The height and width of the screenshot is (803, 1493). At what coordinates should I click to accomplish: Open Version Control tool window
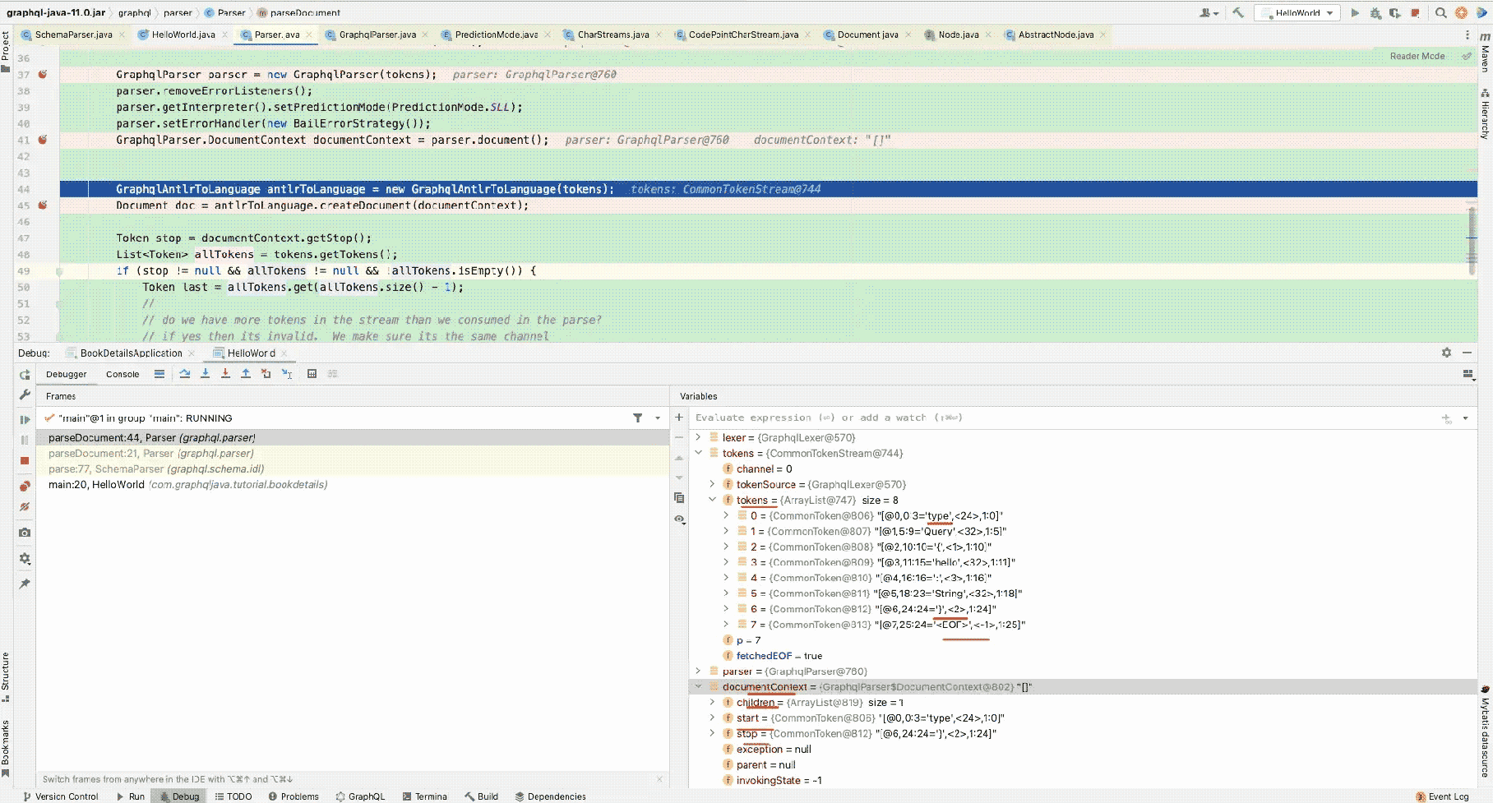61,796
